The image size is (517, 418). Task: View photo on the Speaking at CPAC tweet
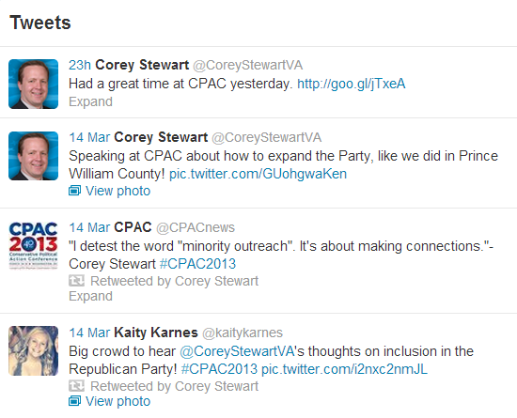pyautogui.click(x=117, y=191)
